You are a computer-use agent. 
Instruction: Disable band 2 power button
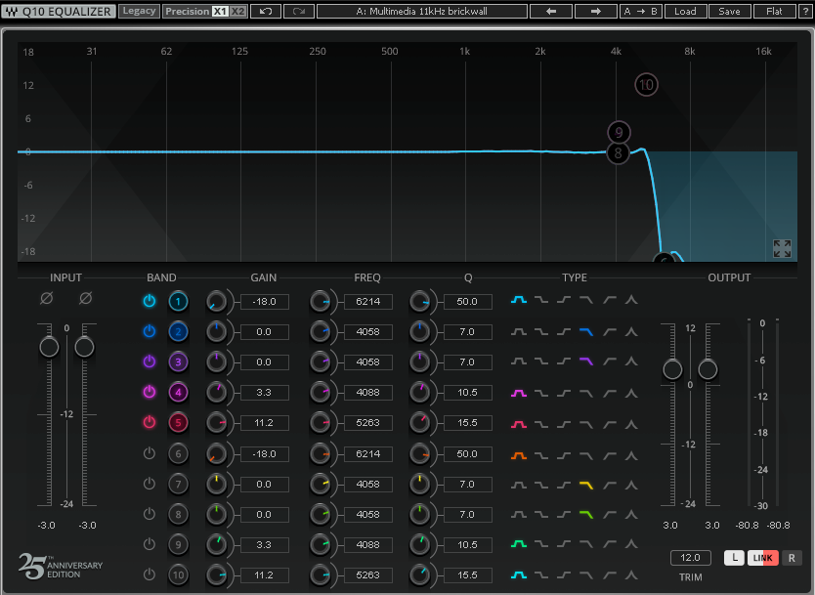(150, 331)
